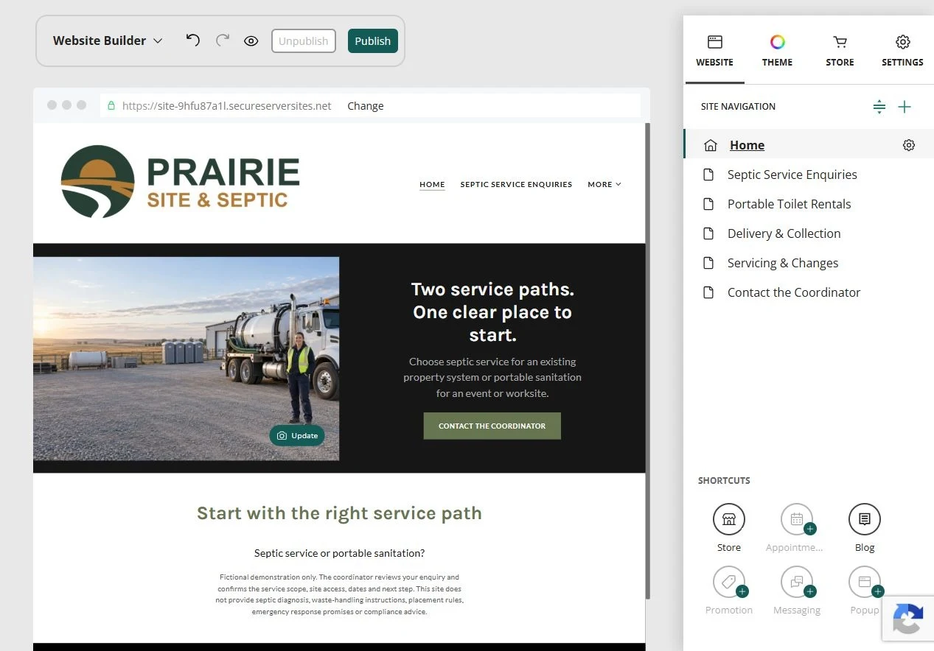Image resolution: width=934 pixels, height=651 pixels.
Task: Switch to the Website tab
Action: pyautogui.click(x=714, y=51)
